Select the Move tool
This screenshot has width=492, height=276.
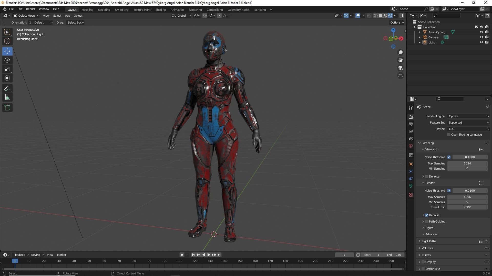click(x=7, y=51)
